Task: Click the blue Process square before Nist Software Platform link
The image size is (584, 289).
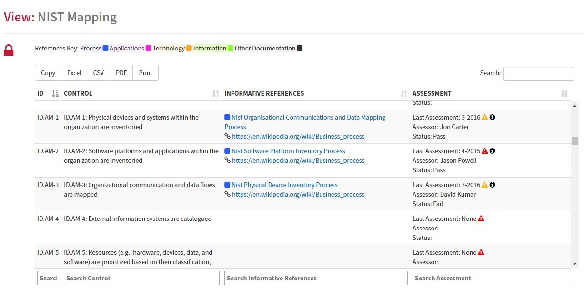Action: [x=227, y=151]
